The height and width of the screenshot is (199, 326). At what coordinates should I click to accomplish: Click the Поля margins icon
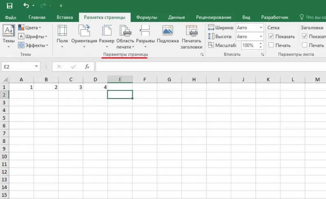(62, 31)
